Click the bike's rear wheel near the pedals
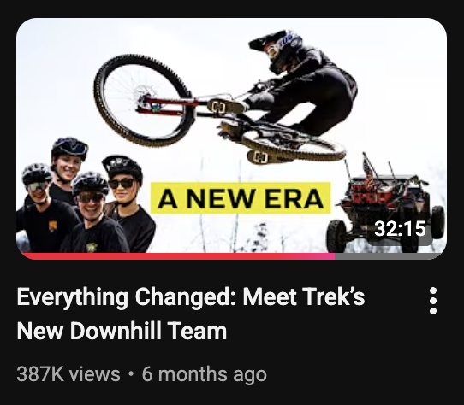The height and width of the screenshot is (405, 464). [293, 144]
